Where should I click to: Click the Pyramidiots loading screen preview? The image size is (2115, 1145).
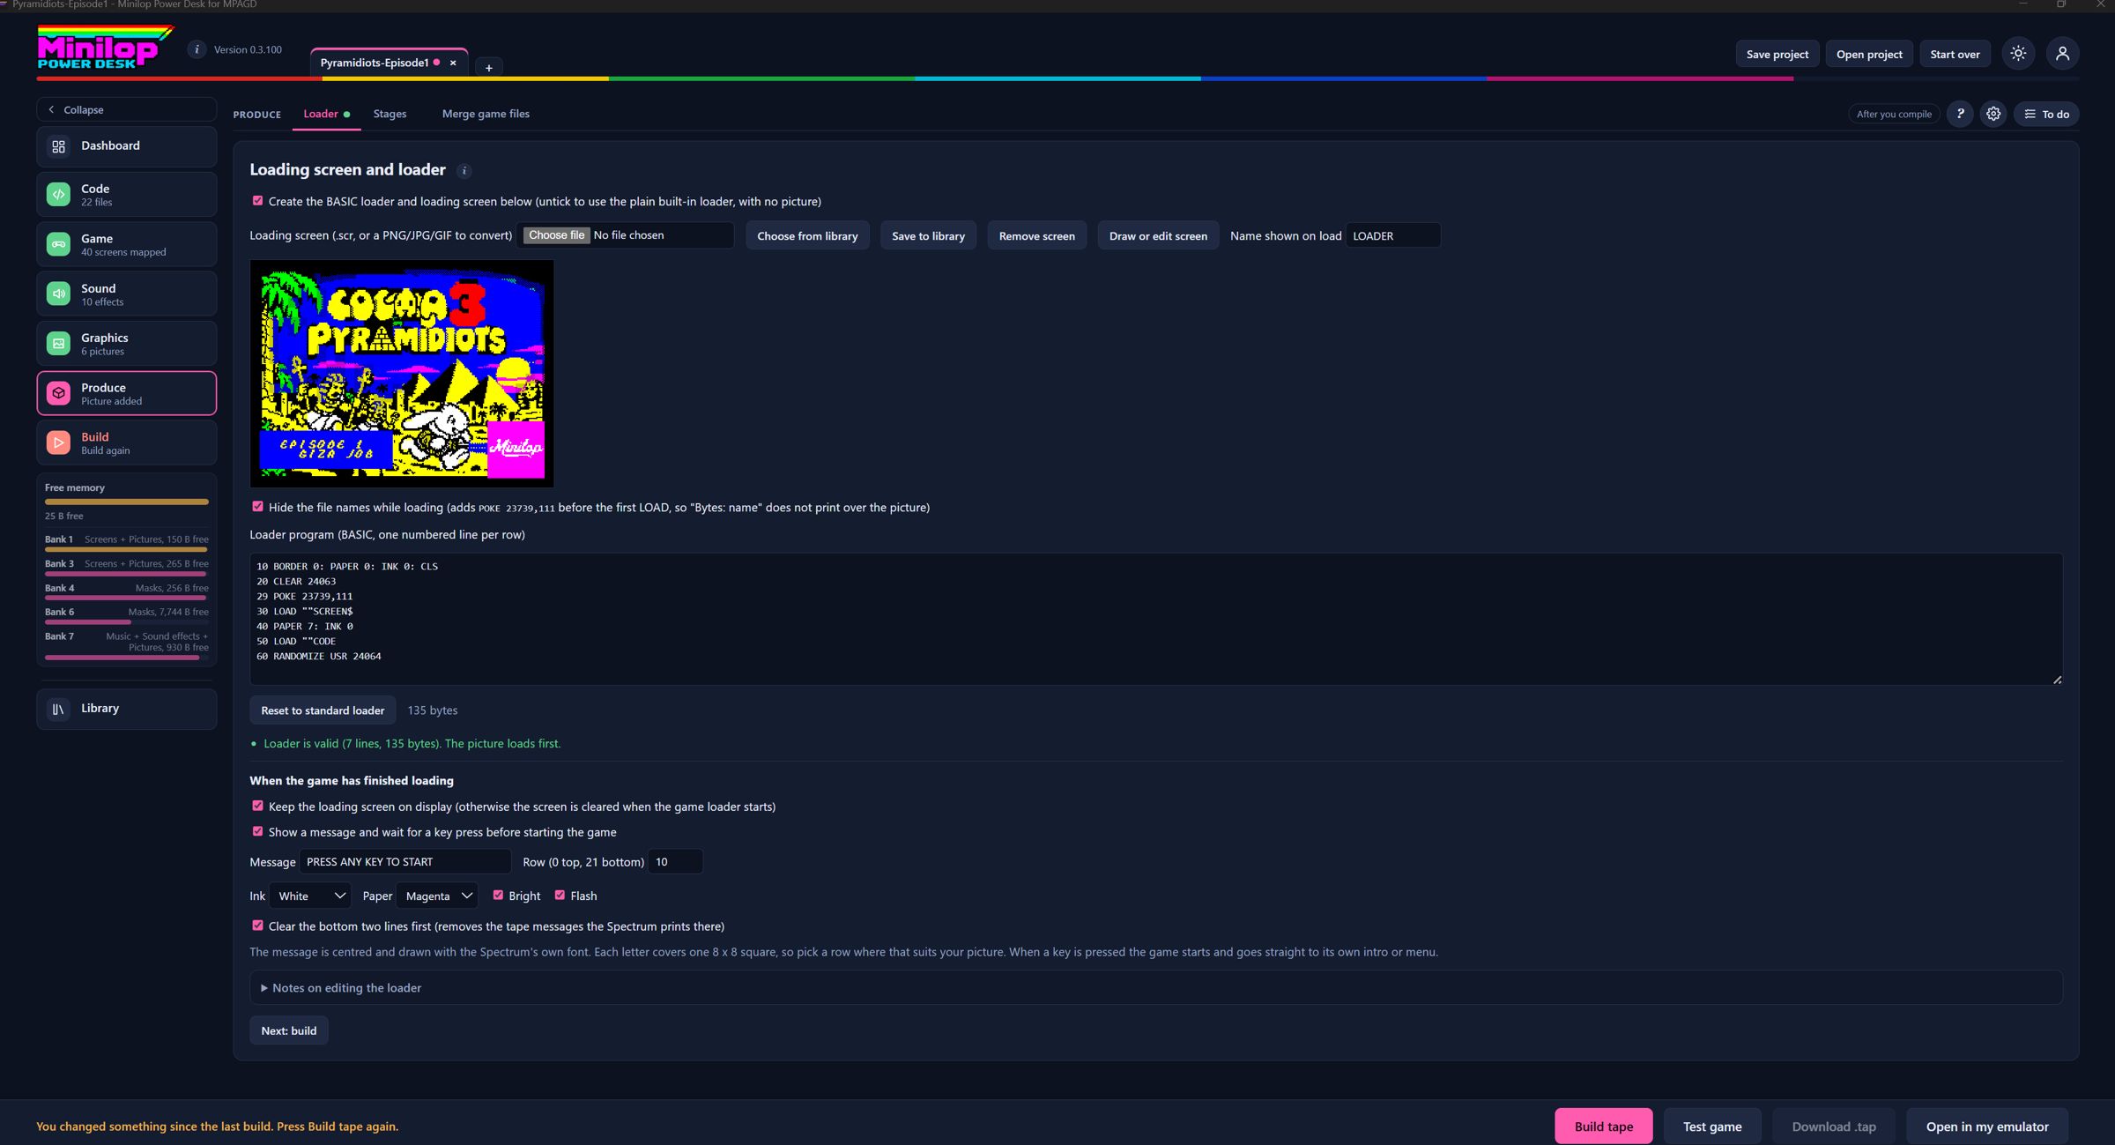tap(402, 374)
